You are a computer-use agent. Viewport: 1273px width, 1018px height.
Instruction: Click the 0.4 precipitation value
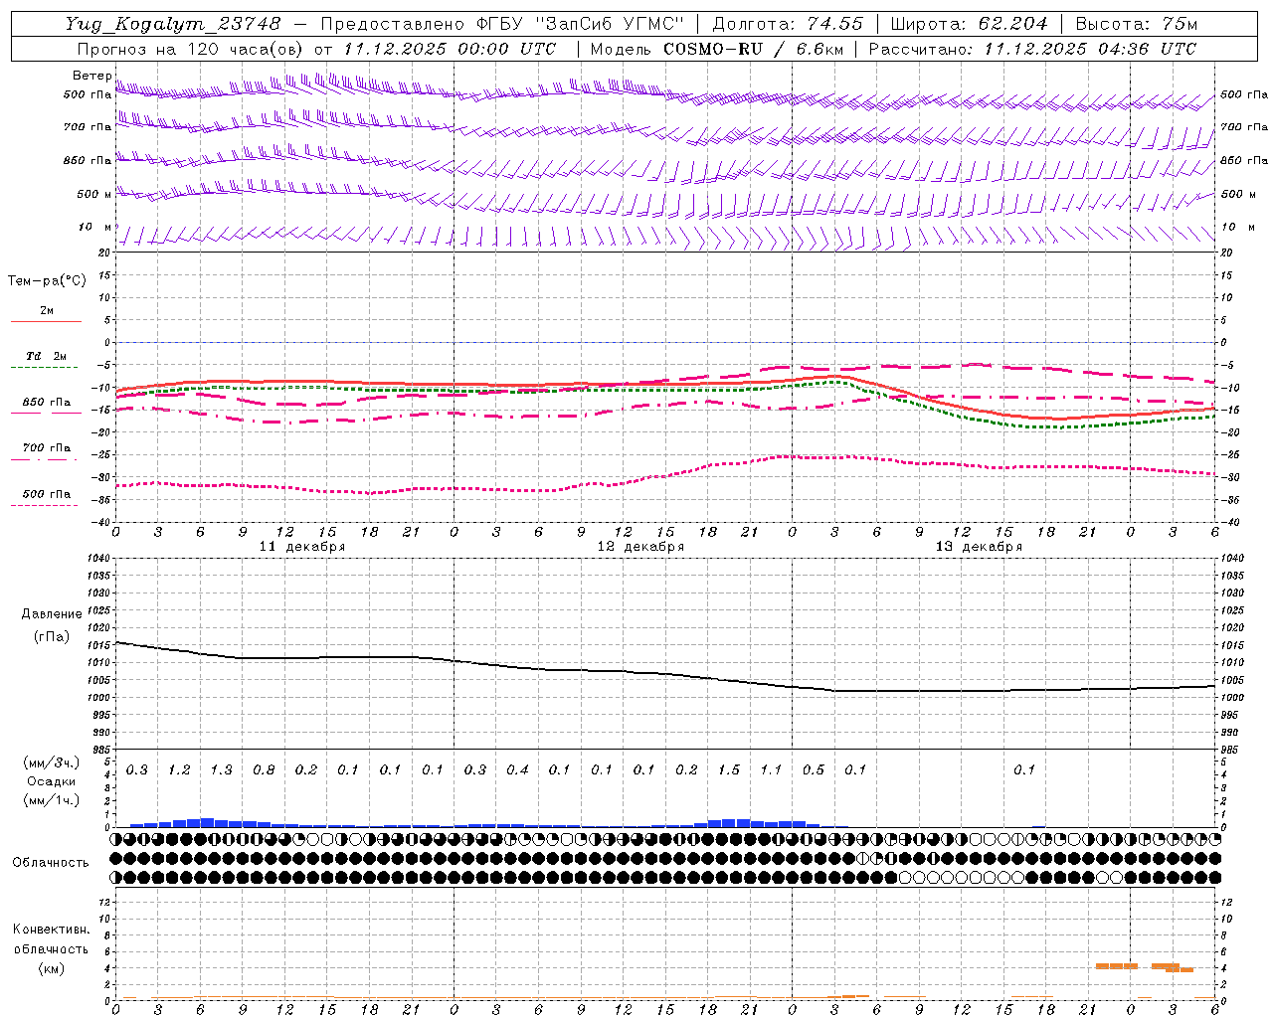(x=517, y=769)
